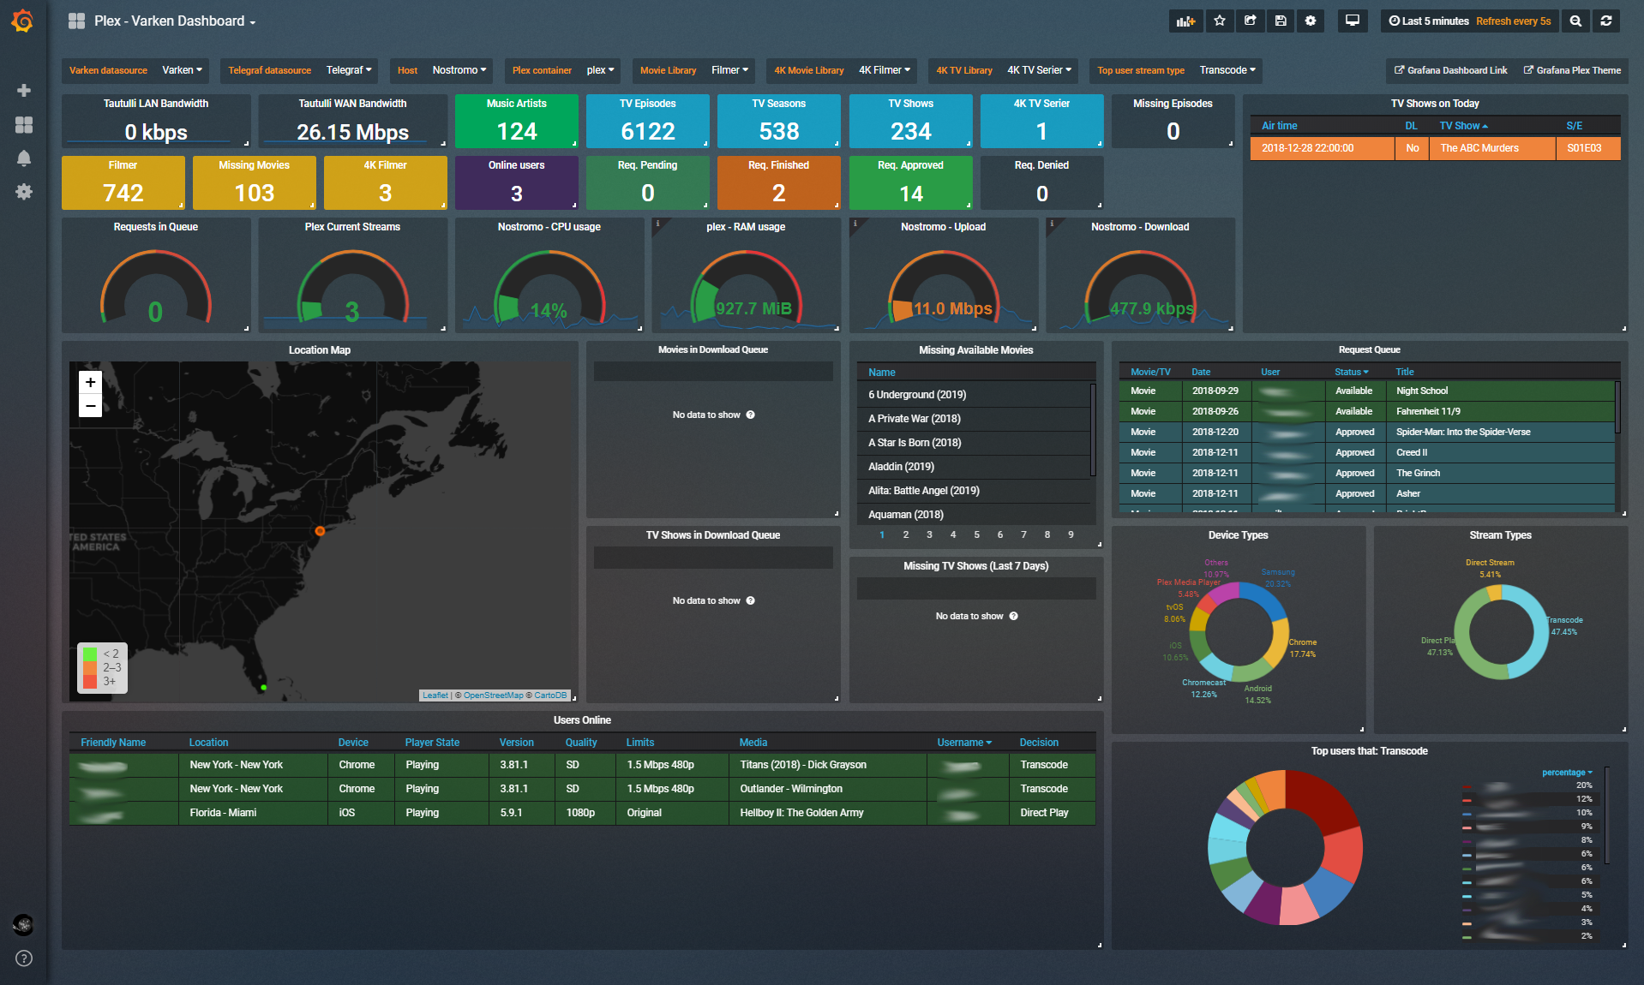This screenshot has width=1644, height=985.
Task: Sort TV Shows on Today by Air time
Action: 1279,126
